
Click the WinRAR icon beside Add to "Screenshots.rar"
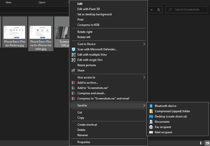click(x=73, y=88)
